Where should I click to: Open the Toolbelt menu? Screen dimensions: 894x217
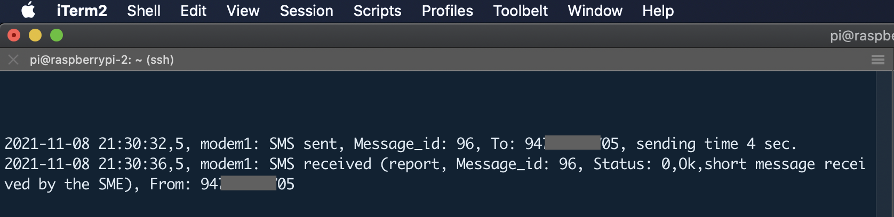pos(520,11)
